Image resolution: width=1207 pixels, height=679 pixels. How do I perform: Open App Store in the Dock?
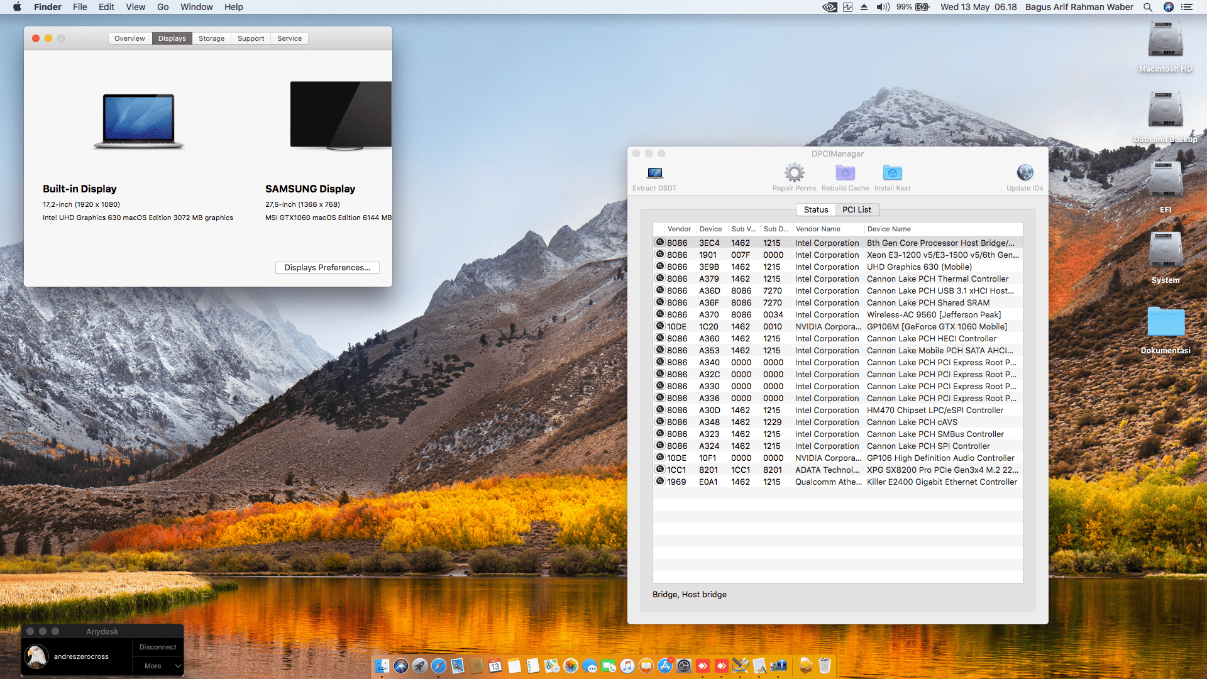click(665, 666)
